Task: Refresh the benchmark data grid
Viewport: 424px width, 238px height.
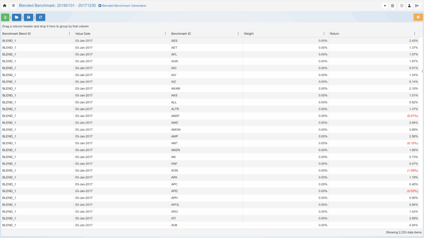Action: coord(40,17)
